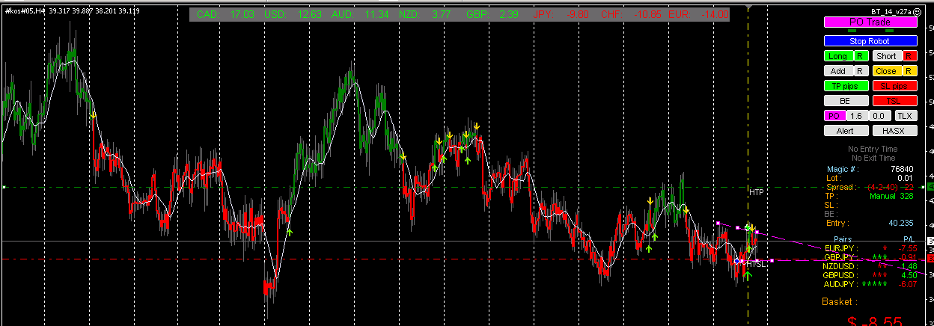This screenshot has width=934, height=326.
Task: Click the EUR -14.00 strength reading
Action: click(698, 14)
